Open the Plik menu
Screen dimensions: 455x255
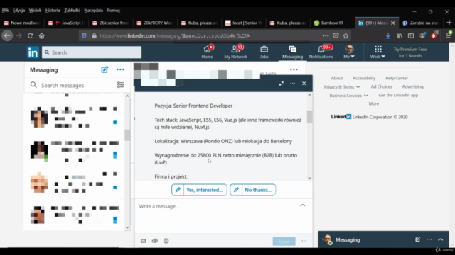(x=5, y=11)
